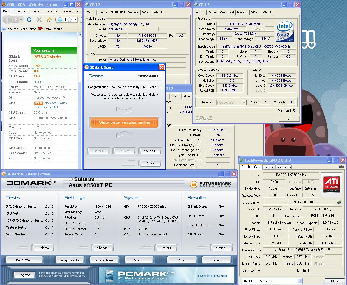Open the Ansicht menu
The height and width of the screenshot is (285, 347).
click(x=38, y=11)
